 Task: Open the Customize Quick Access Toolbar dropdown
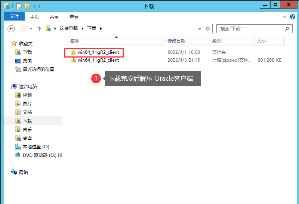coord(34,7)
